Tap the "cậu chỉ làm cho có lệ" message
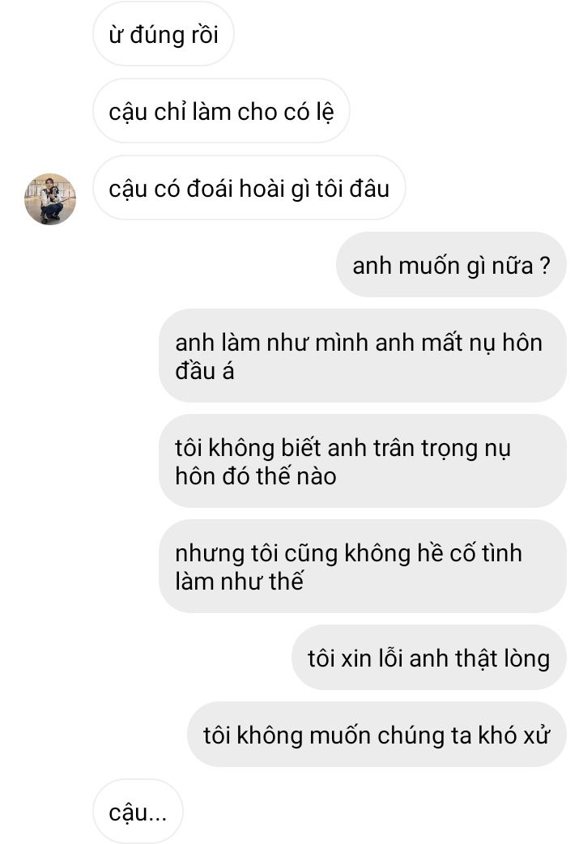The image size is (583, 844). click(x=221, y=112)
